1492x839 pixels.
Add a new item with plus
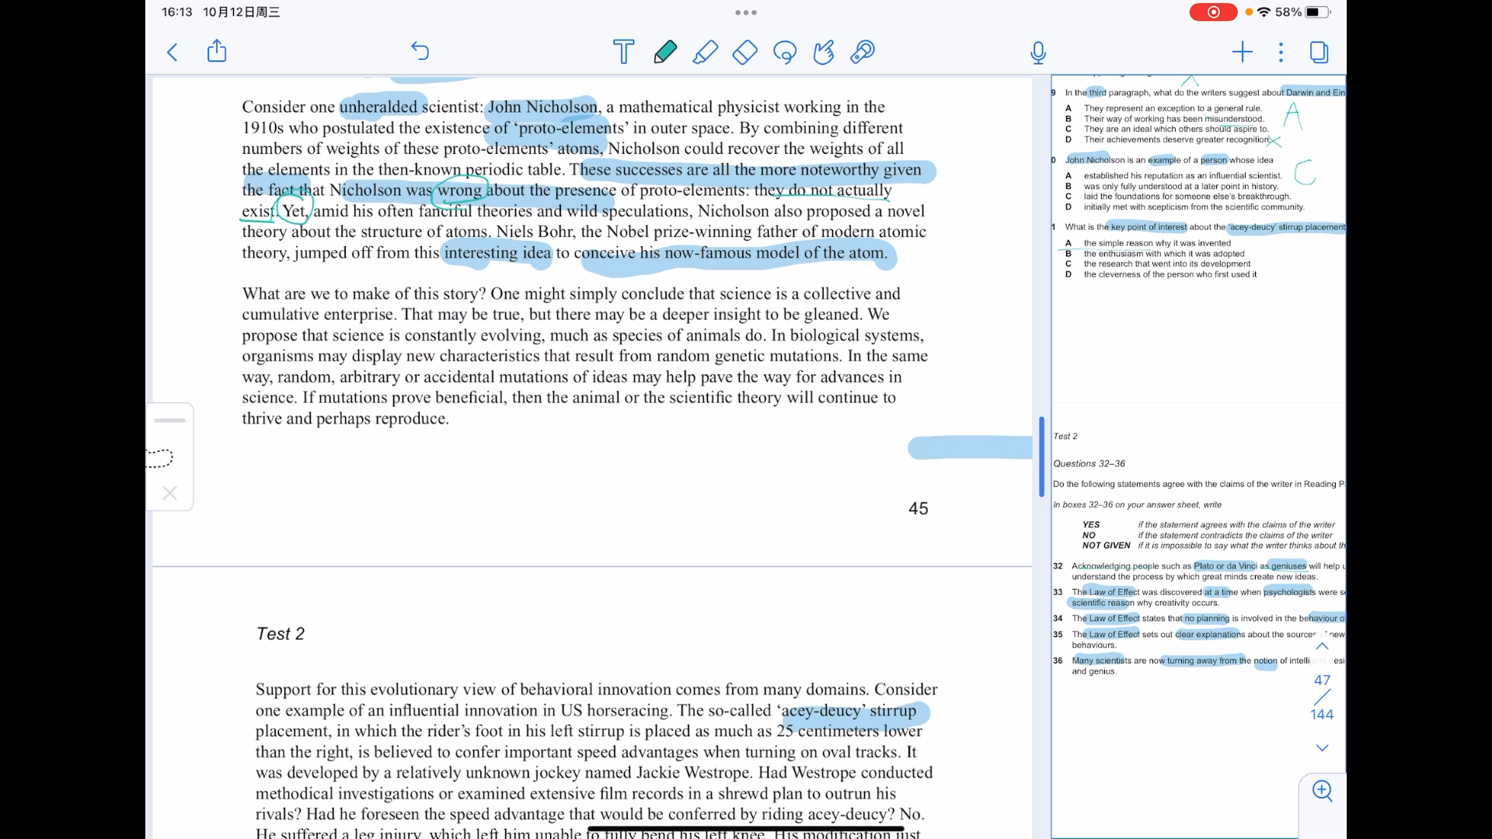(1243, 52)
